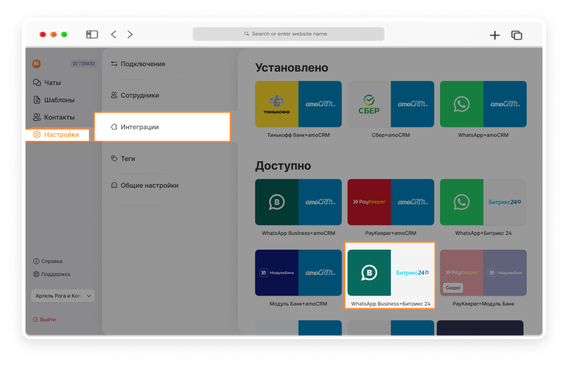568x365 pixels.
Task: Click Справка info icon
Action: (36, 261)
